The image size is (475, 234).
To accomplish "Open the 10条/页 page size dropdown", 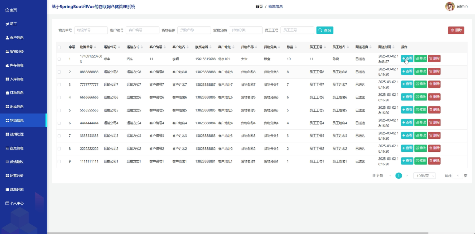I will pyautogui.click(x=425, y=176).
